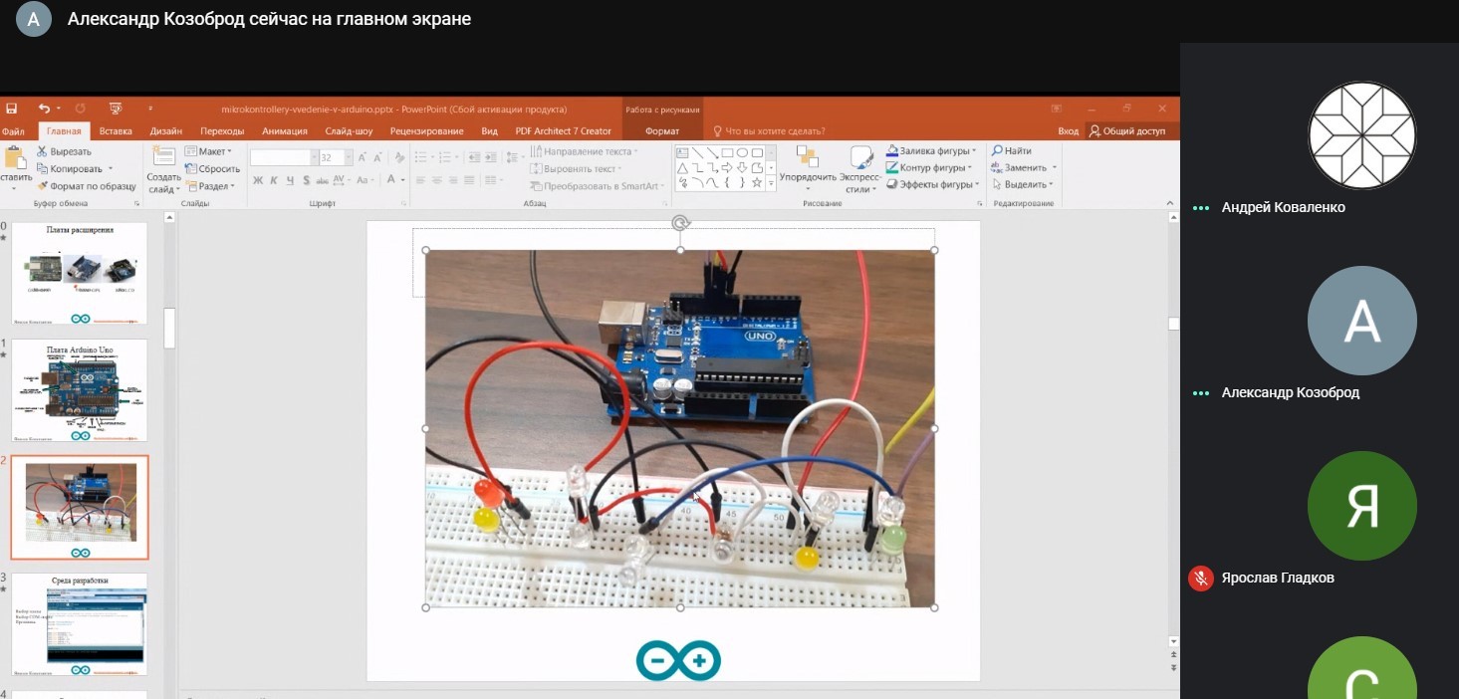Open the font size dropdown showing 32

348,157
